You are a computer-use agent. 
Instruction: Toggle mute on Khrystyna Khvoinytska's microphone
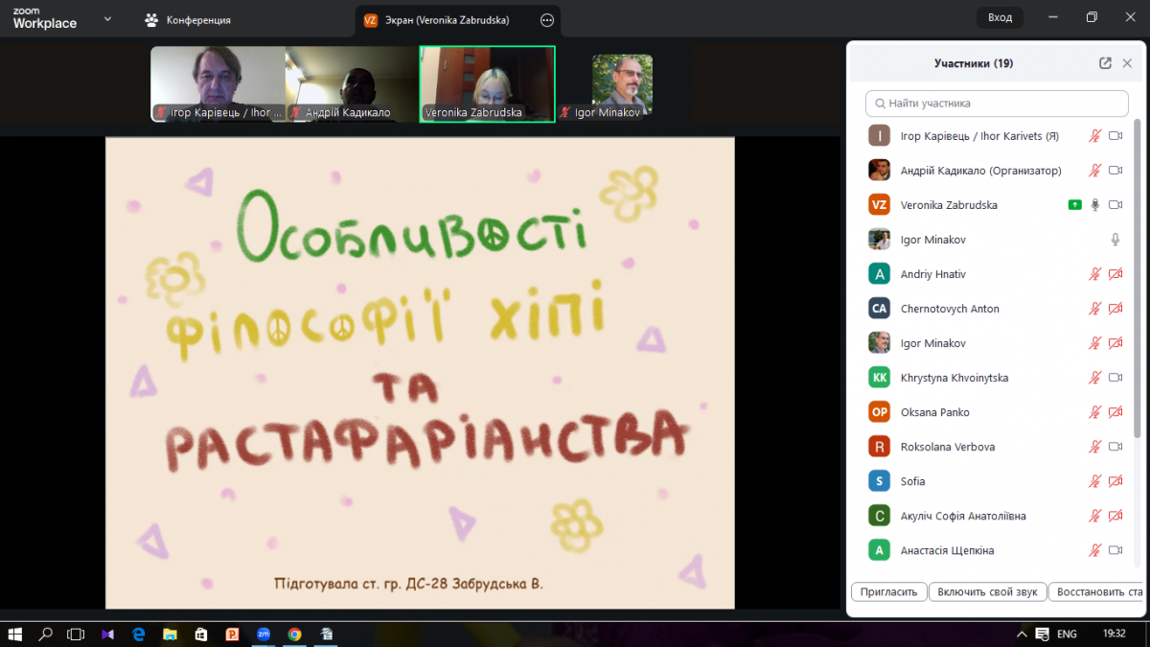tap(1094, 377)
